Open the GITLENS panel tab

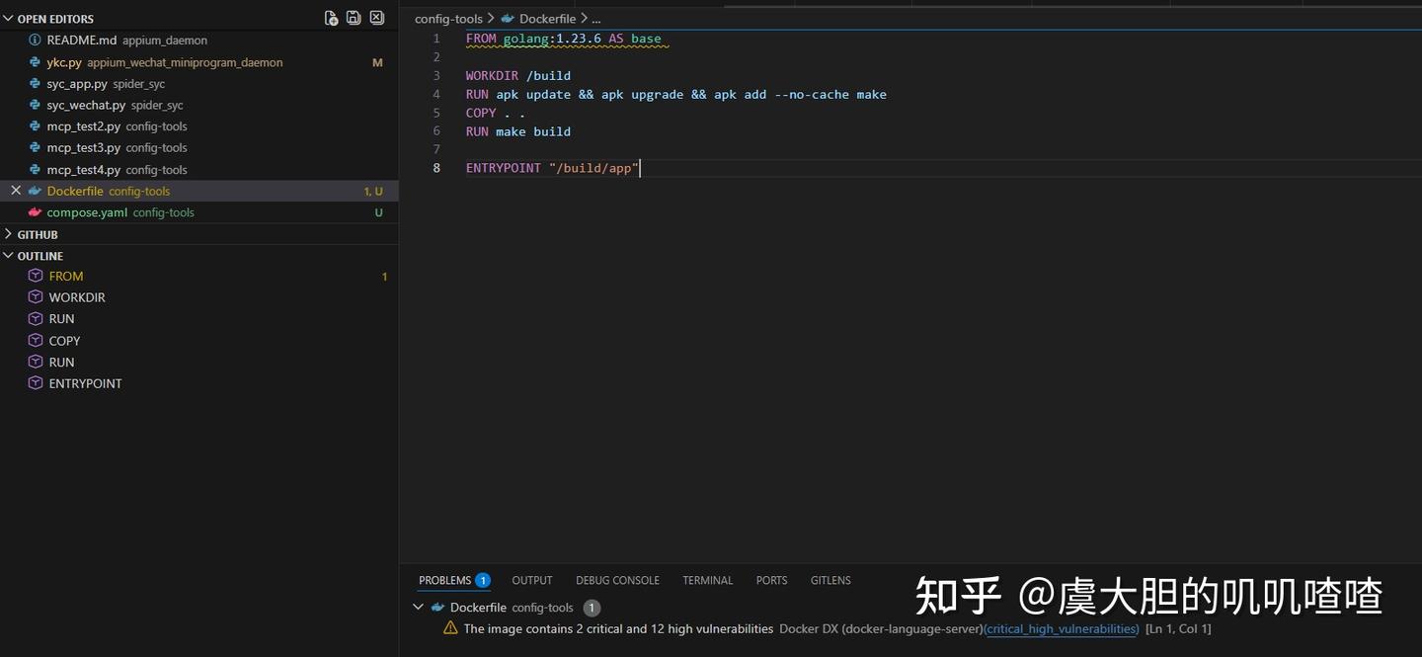point(829,580)
